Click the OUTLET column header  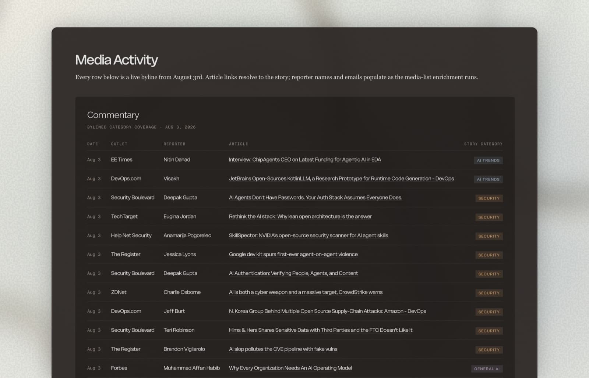point(119,144)
